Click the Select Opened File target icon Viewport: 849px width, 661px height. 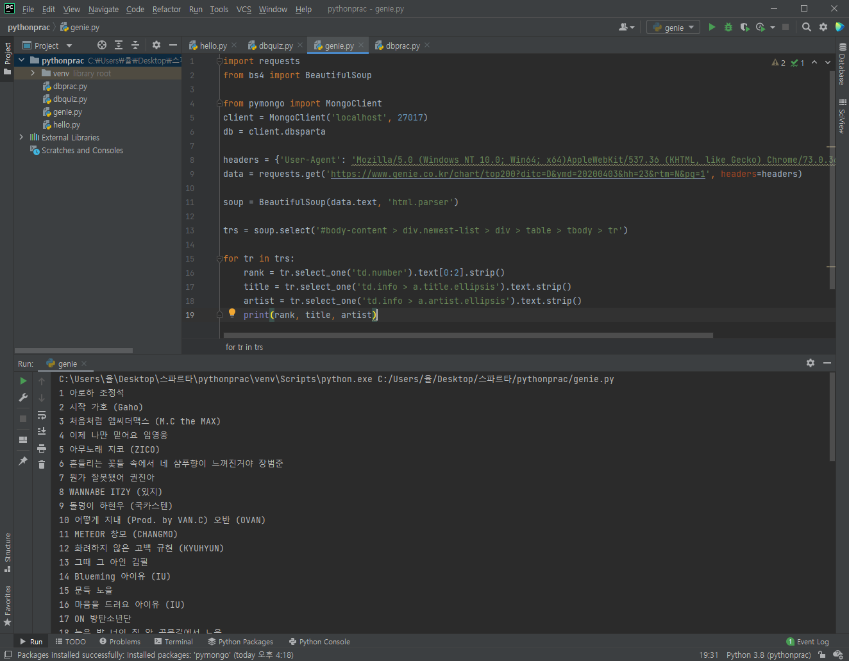pyautogui.click(x=102, y=45)
